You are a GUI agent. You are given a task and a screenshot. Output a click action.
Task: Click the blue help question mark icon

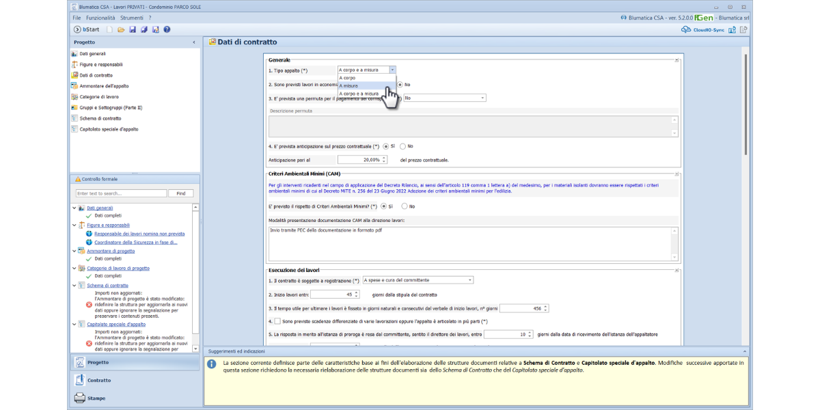click(x=167, y=29)
